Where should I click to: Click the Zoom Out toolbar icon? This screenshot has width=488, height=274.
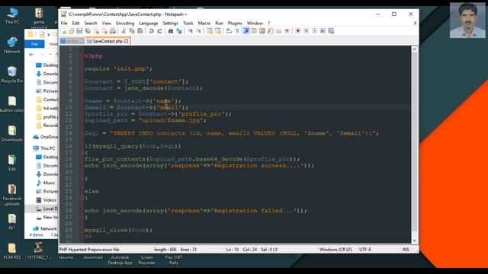tap(198, 31)
